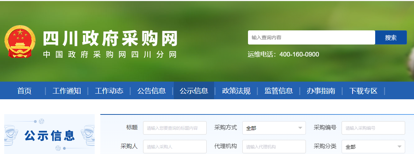Click the national emblem logo
This screenshot has height=154, width=414.
20,41
